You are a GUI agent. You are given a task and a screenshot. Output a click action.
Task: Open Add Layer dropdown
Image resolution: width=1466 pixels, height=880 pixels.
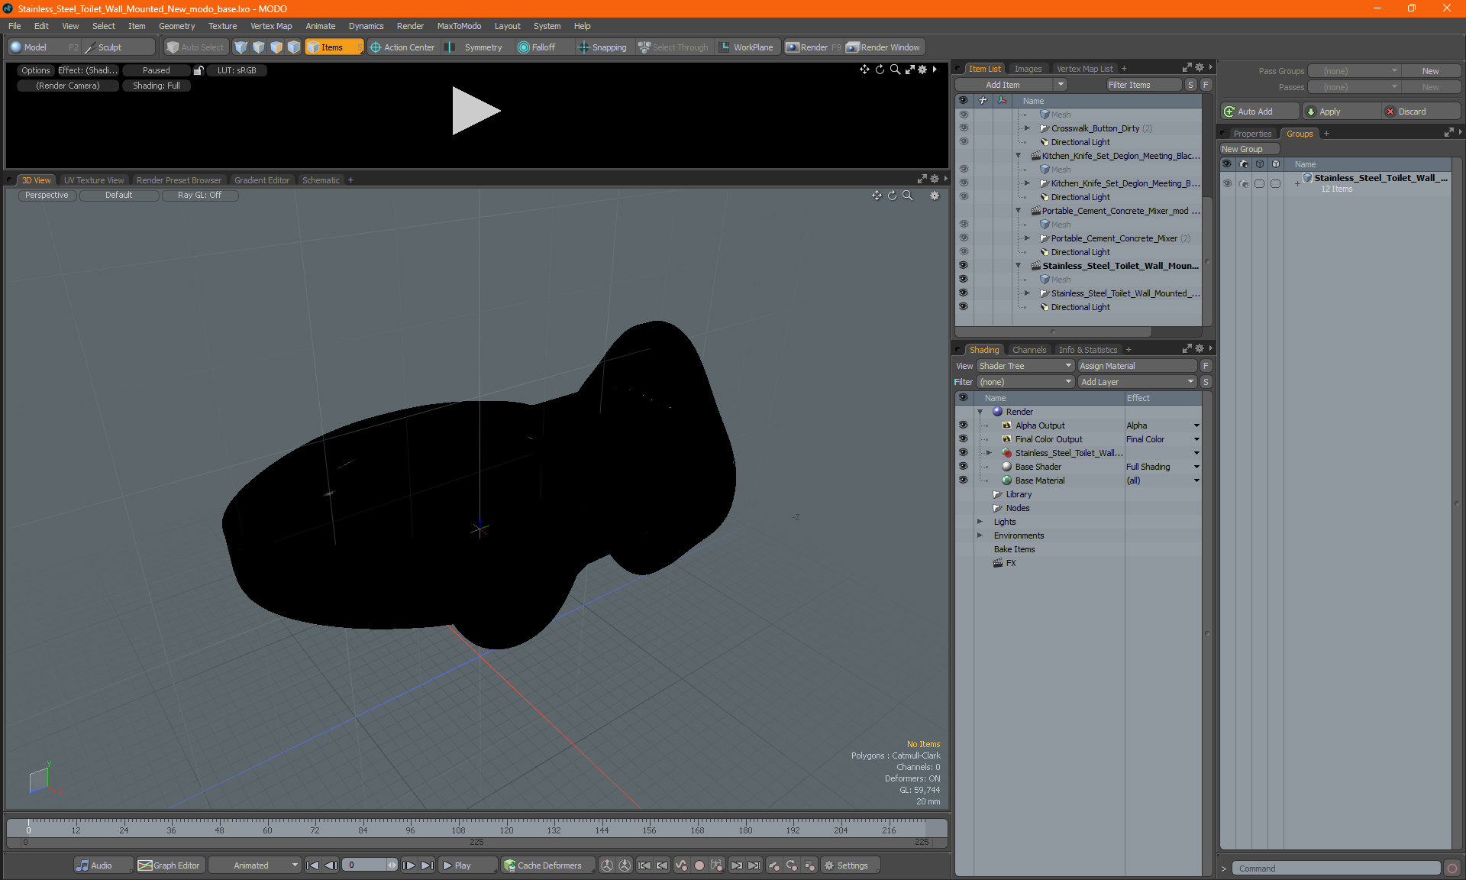click(x=1137, y=382)
